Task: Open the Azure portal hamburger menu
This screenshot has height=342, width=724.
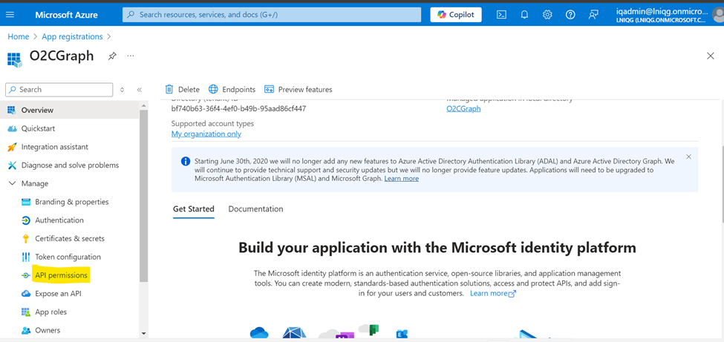Action: click(10, 15)
